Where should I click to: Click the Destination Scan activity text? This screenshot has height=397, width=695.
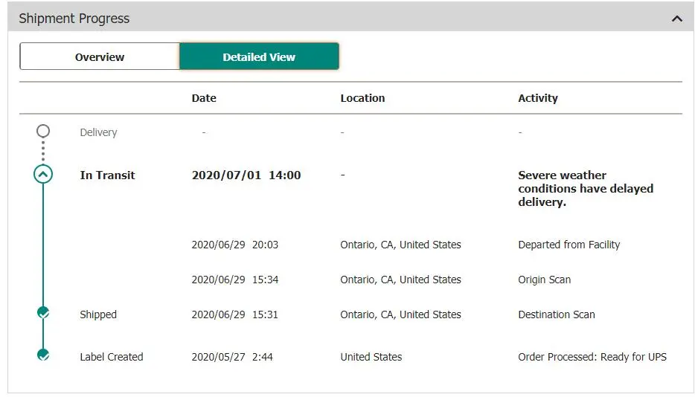(556, 314)
